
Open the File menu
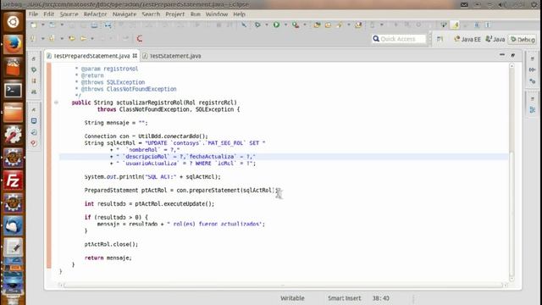pyautogui.click(x=33, y=14)
